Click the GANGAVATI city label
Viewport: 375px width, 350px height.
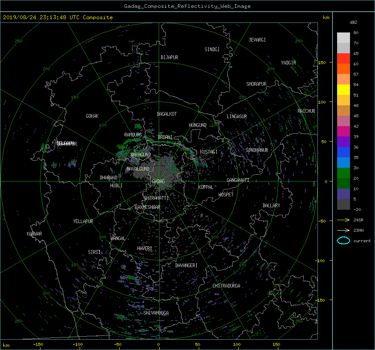point(238,180)
